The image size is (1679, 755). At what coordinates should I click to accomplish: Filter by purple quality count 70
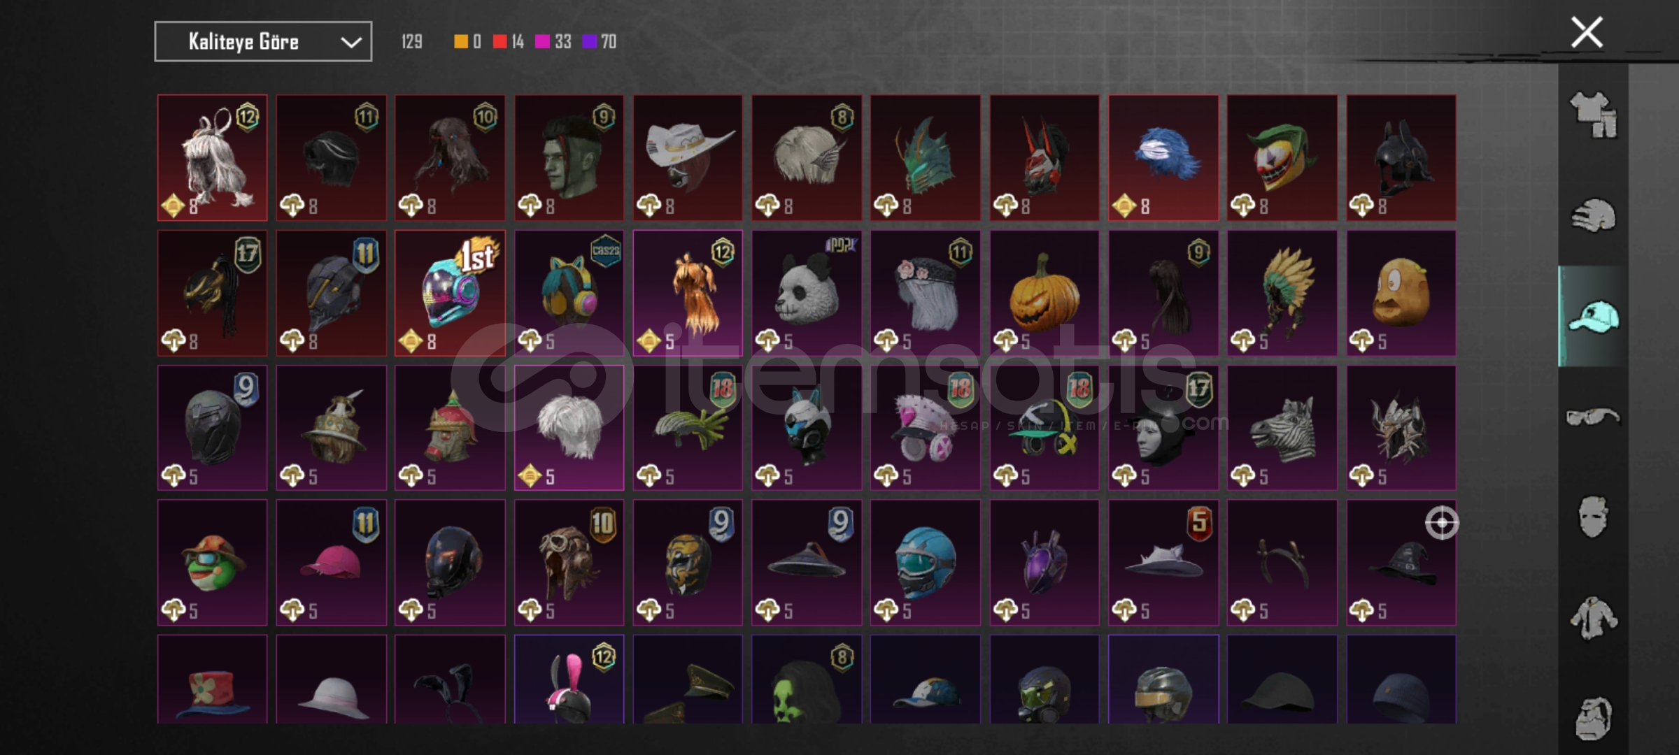click(600, 42)
